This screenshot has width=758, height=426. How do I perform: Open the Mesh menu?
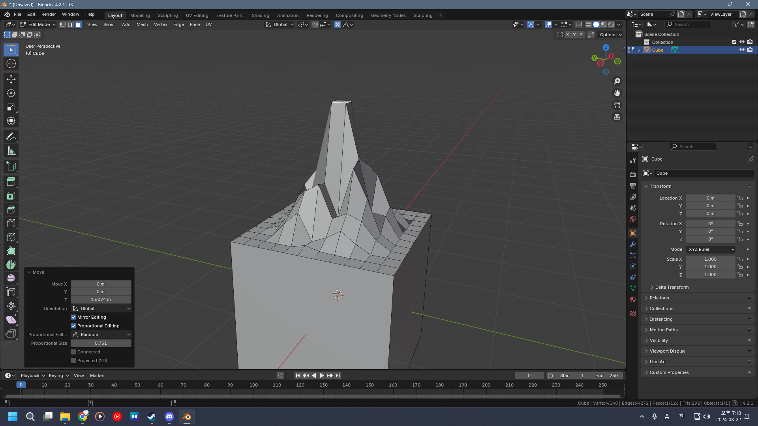(142, 24)
